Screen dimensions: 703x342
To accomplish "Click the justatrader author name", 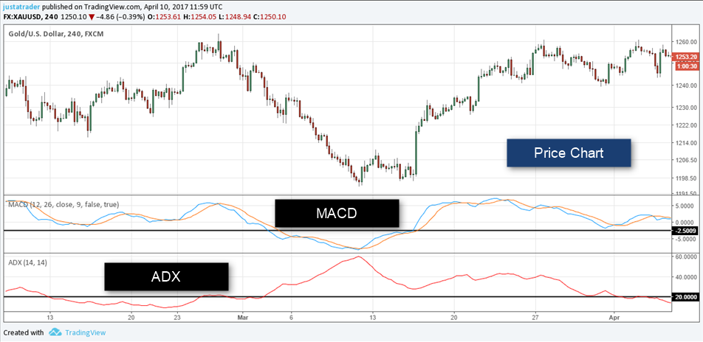I will pyautogui.click(x=22, y=7).
